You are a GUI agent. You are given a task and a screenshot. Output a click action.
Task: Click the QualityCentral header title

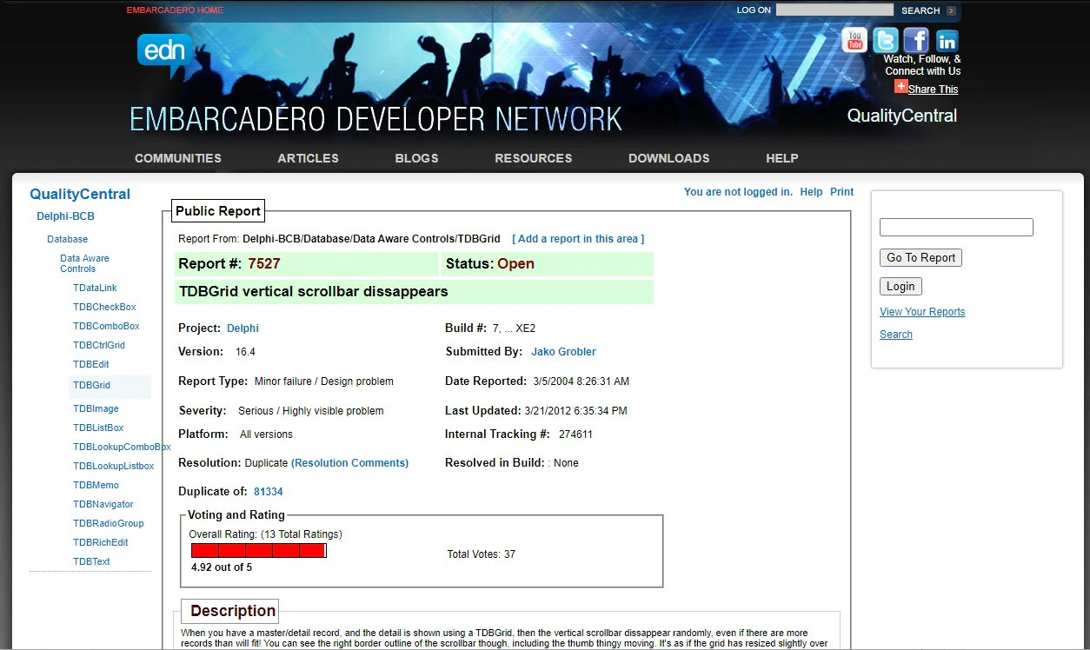pyautogui.click(x=902, y=116)
